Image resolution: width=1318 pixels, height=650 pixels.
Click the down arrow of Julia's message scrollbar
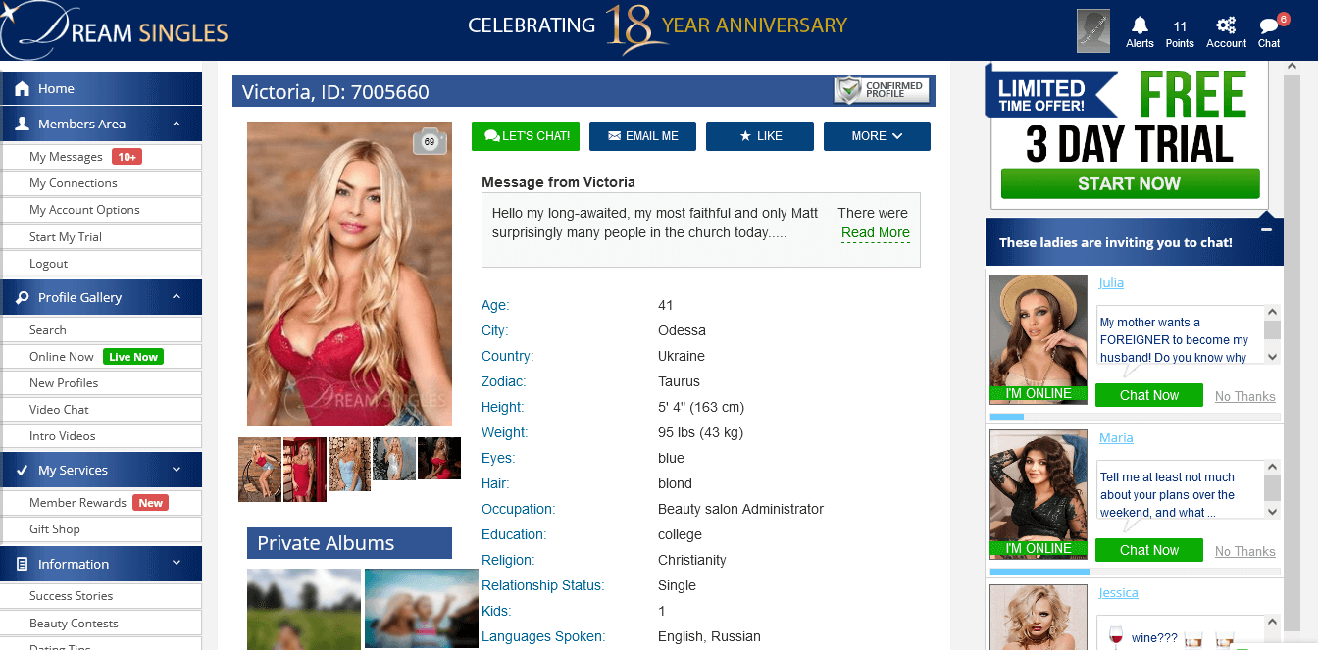[1272, 357]
